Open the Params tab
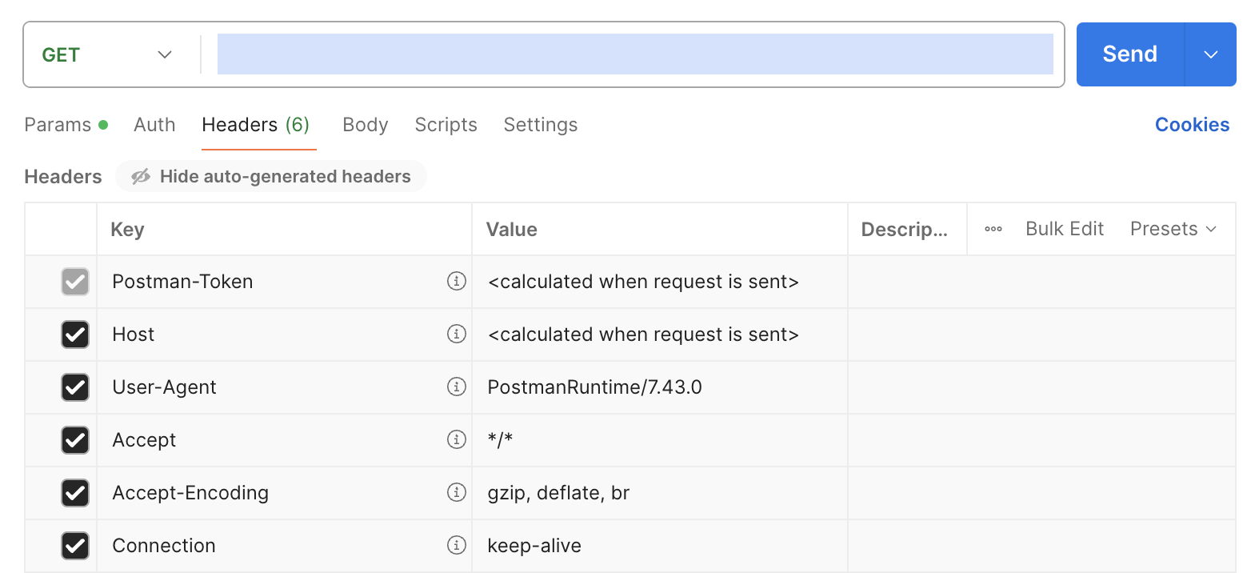1259x573 pixels. [58, 125]
